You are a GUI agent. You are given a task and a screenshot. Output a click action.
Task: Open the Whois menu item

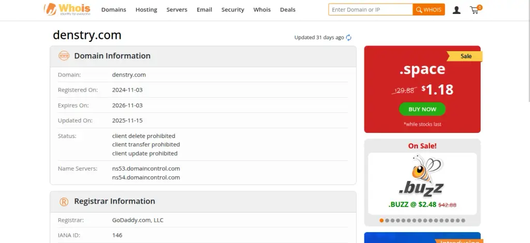262,10
